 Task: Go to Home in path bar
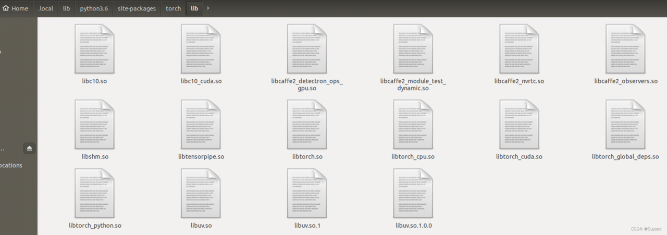[x=16, y=8]
